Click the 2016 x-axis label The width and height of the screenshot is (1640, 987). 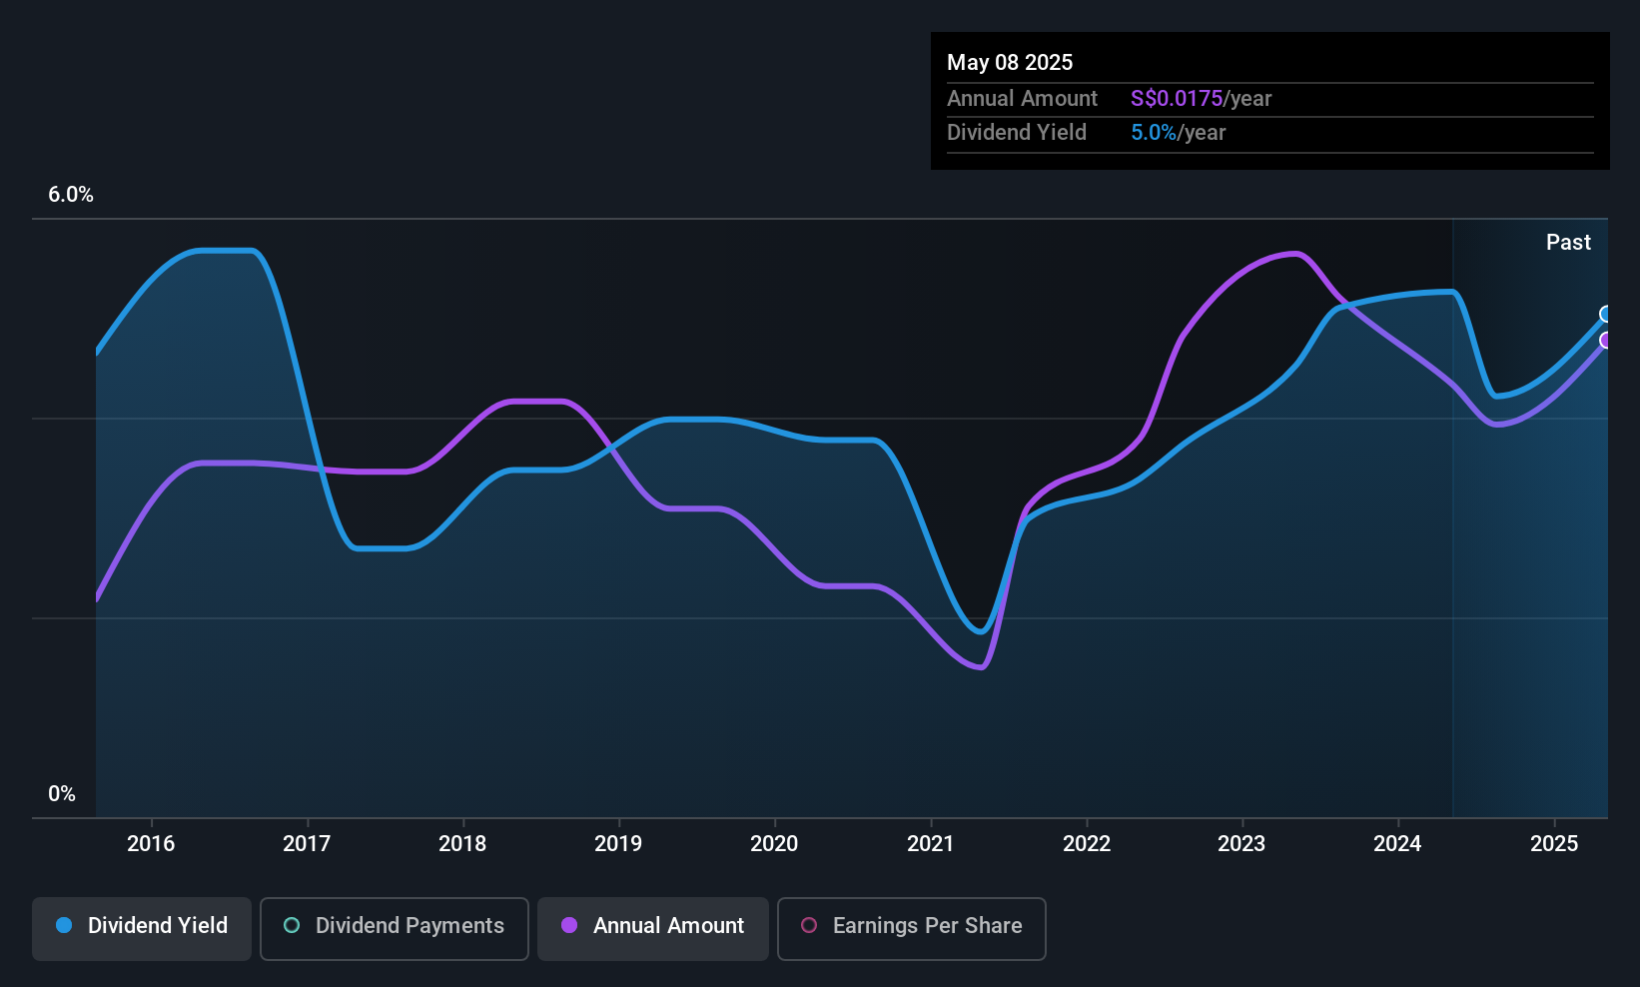point(151,843)
